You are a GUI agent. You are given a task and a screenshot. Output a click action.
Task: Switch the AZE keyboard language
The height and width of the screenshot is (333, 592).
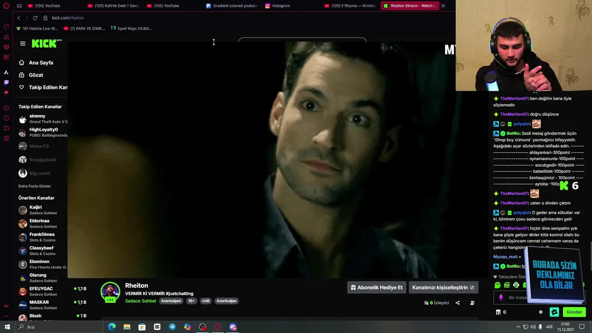(x=549, y=327)
